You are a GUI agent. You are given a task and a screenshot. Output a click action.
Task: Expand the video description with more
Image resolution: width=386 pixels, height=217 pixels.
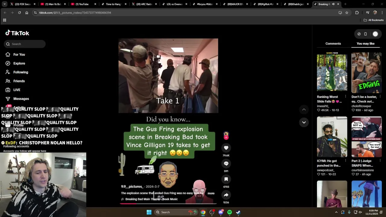(x=211, y=193)
